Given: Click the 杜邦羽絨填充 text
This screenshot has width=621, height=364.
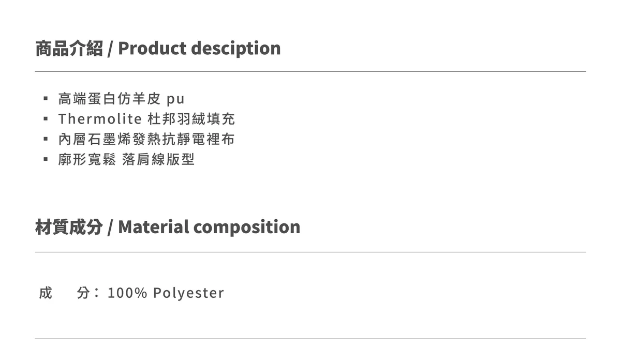Looking at the screenshot, I should pos(191,119).
